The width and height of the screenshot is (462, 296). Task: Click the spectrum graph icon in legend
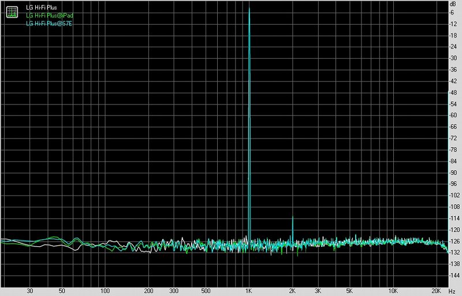coord(12,12)
